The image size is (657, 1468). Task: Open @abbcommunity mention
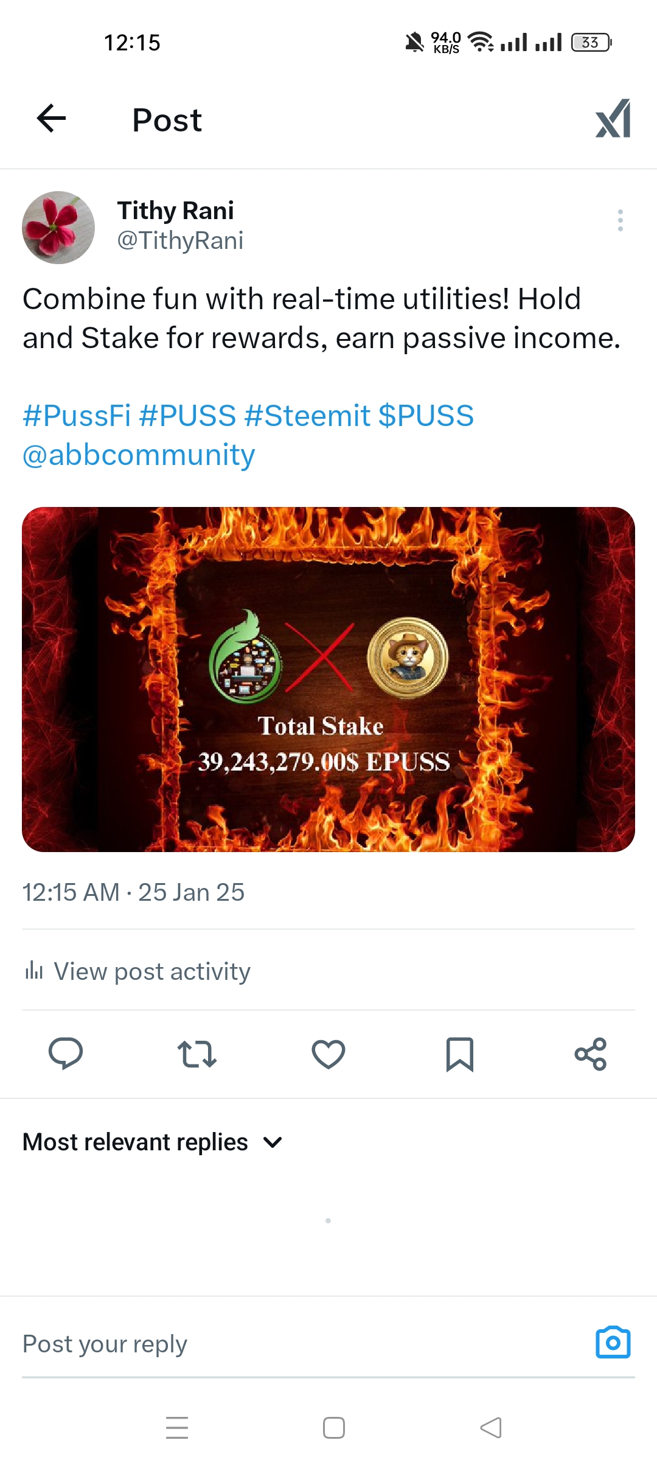point(139,455)
